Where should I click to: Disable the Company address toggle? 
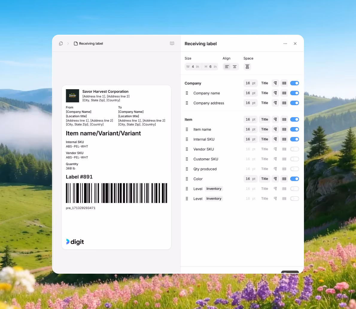294,103
